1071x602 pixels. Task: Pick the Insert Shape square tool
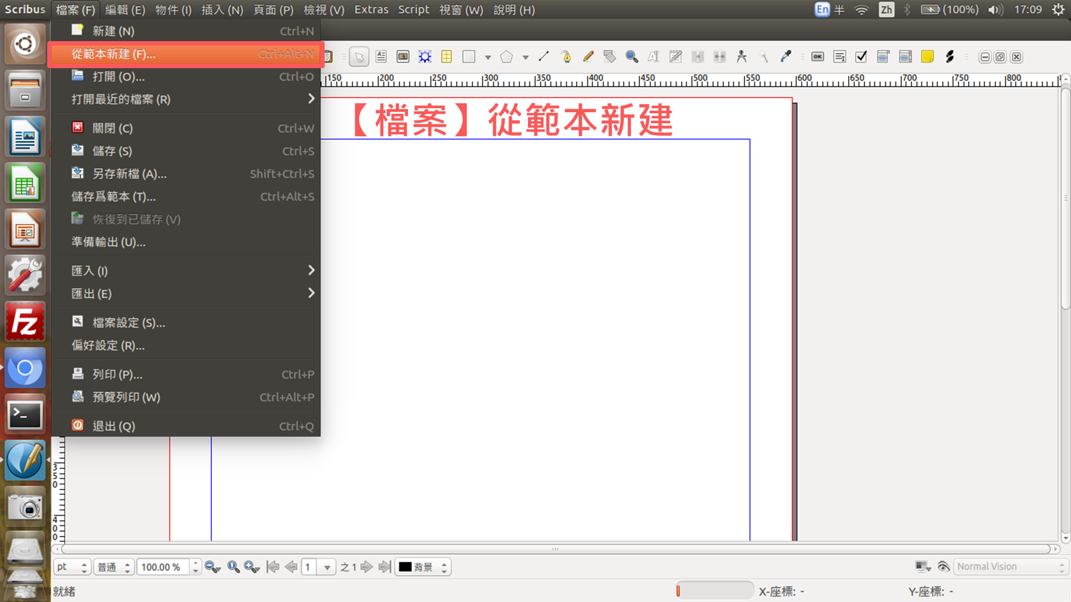[469, 57]
